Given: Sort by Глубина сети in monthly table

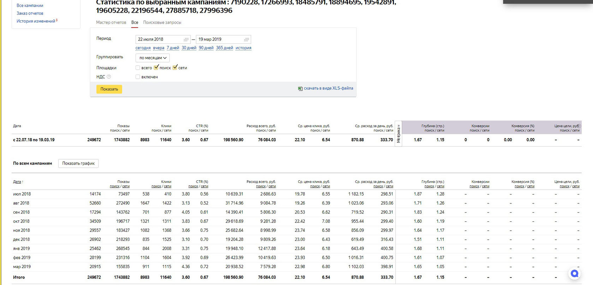Looking at the screenshot, I should (441, 186).
